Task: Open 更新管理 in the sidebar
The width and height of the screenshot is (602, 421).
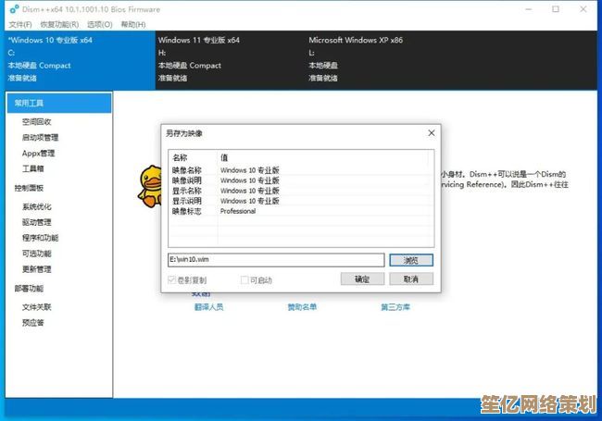Action: [36, 269]
